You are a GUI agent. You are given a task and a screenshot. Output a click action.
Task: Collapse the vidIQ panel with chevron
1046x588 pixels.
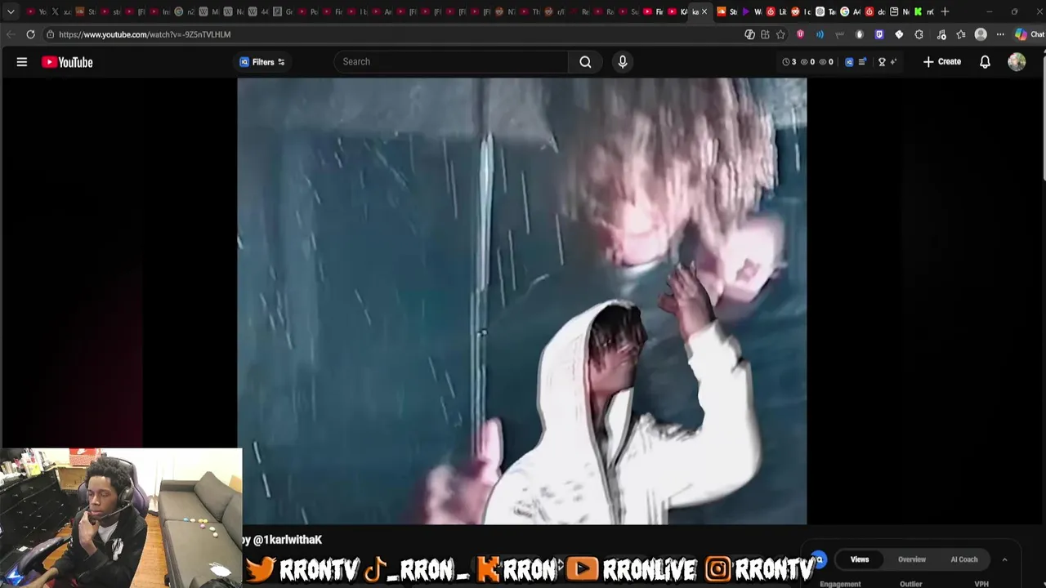[1004, 559]
